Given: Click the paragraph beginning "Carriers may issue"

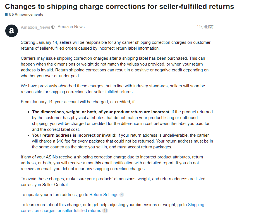Looking at the screenshot, I should pyautogui.click(x=114, y=67).
